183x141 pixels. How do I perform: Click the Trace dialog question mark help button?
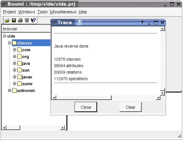click(x=142, y=23)
